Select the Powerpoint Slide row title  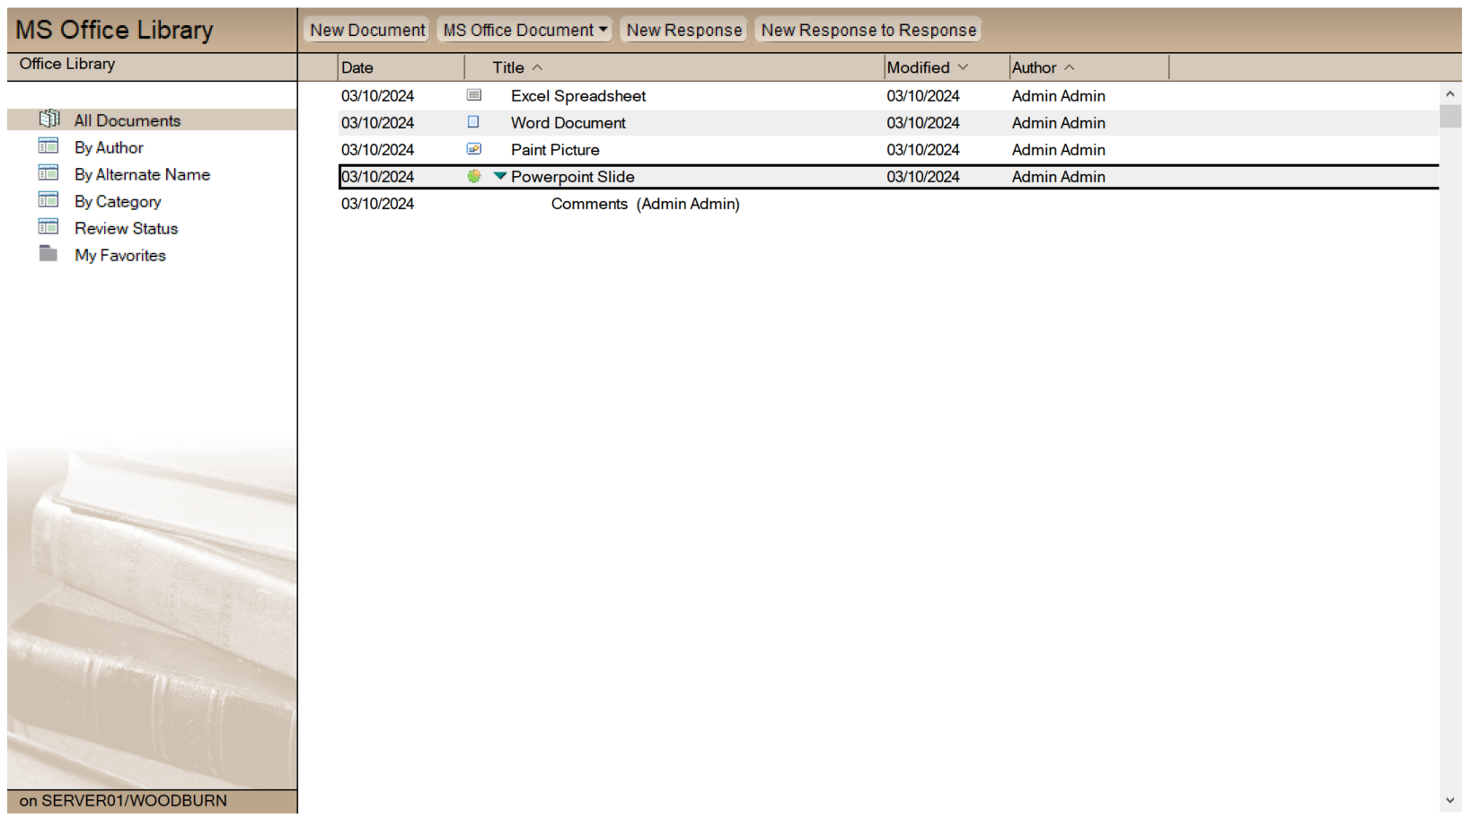(573, 176)
